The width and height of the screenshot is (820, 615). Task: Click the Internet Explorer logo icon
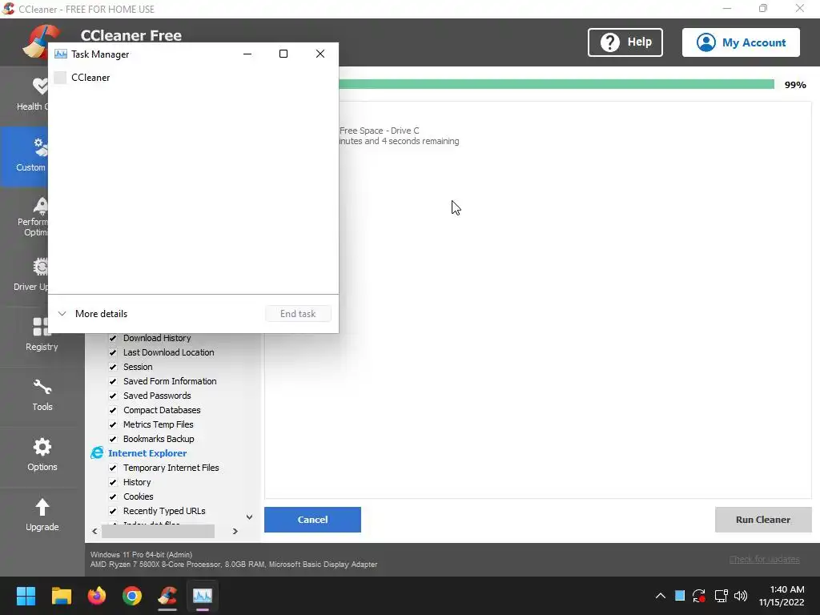tap(97, 453)
